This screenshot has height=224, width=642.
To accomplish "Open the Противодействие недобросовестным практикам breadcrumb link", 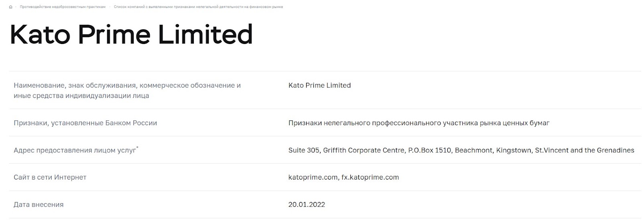I will tap(63, 7).
